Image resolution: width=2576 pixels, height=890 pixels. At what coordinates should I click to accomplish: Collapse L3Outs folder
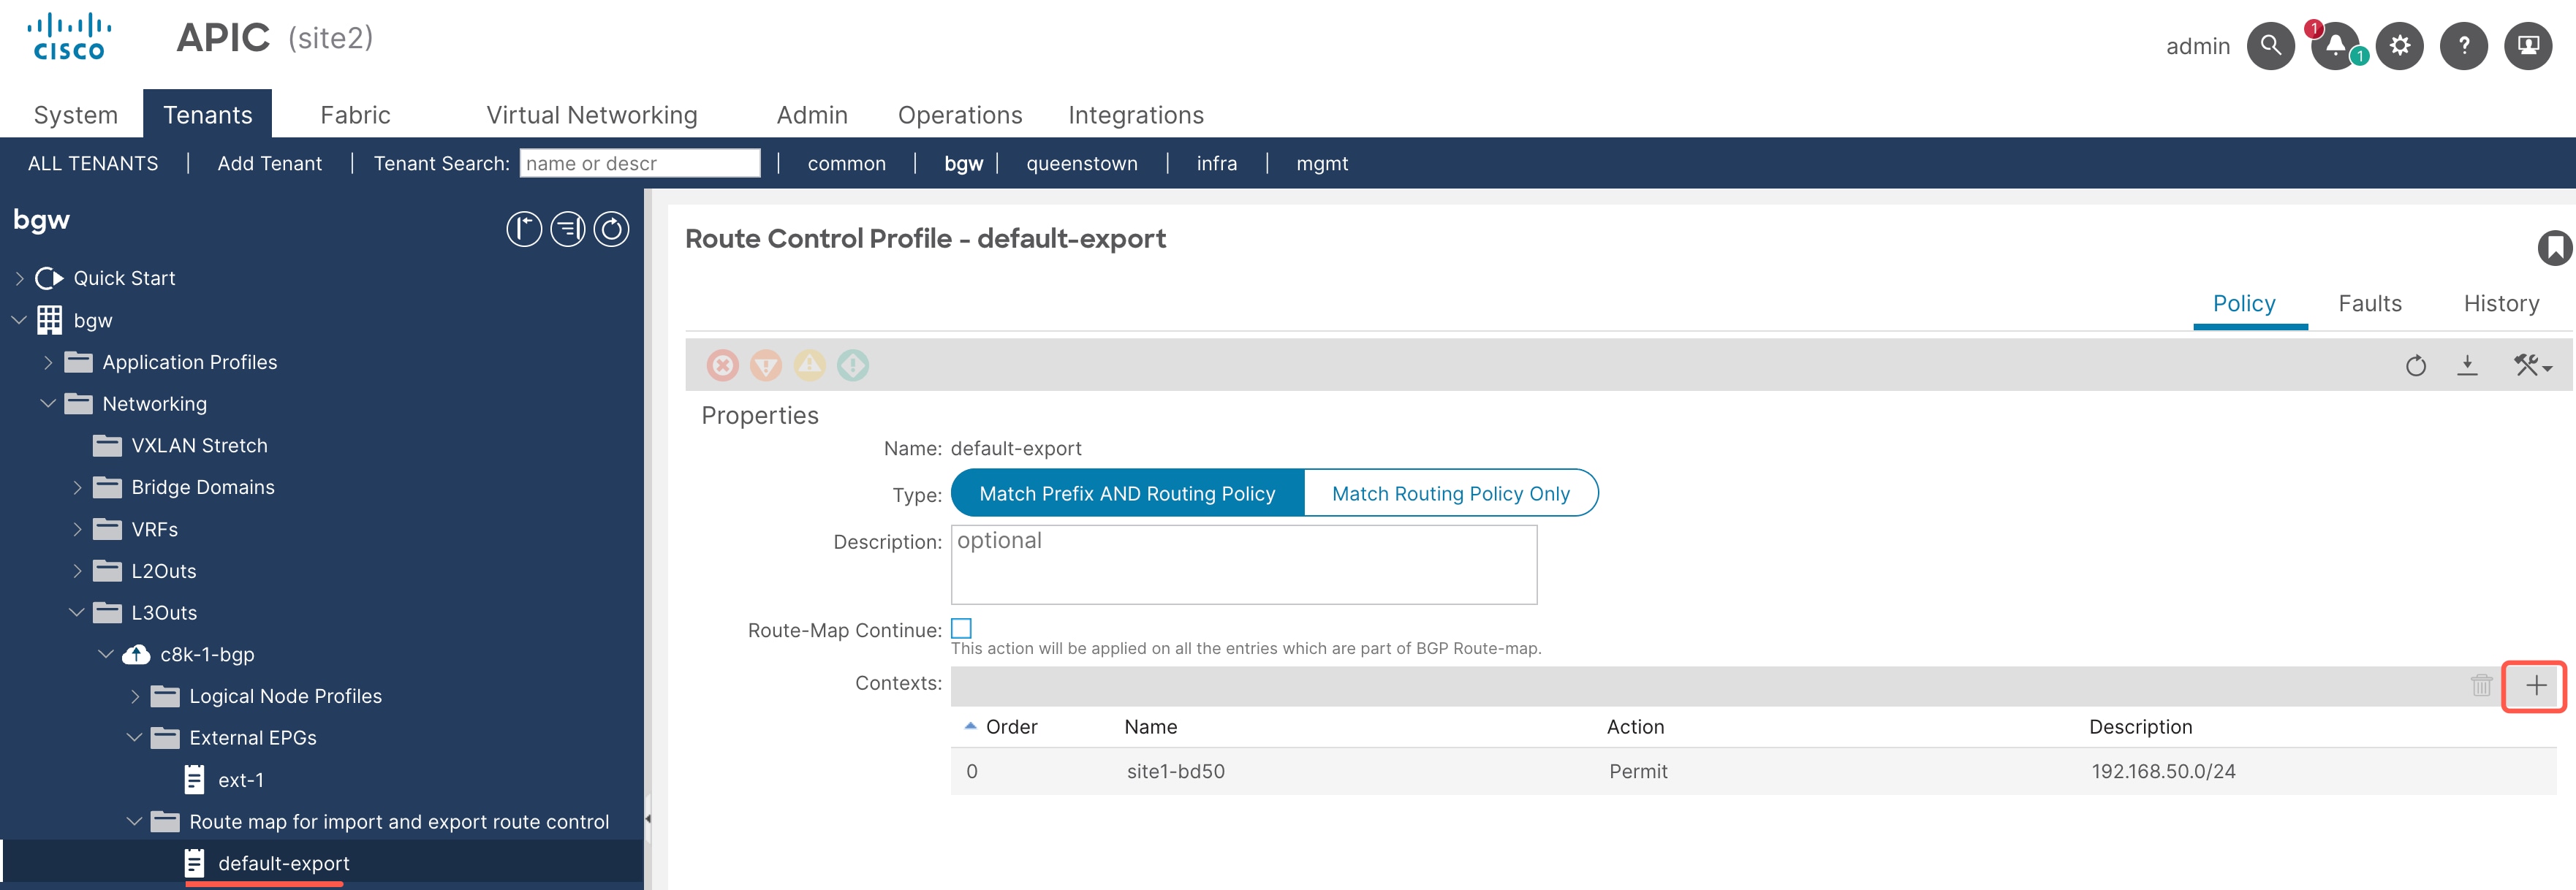coord(77,612)
